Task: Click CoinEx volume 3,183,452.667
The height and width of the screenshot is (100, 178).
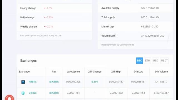Action: coord(161,93)
